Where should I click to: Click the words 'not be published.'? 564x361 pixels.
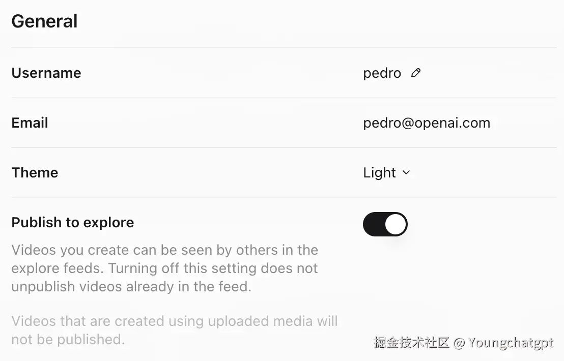(68, 340)
